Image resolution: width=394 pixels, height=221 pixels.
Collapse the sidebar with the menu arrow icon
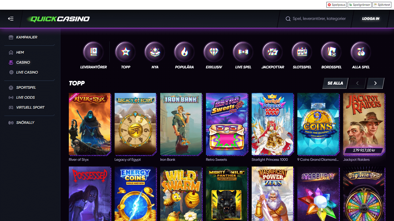click(x=11, y=19)
